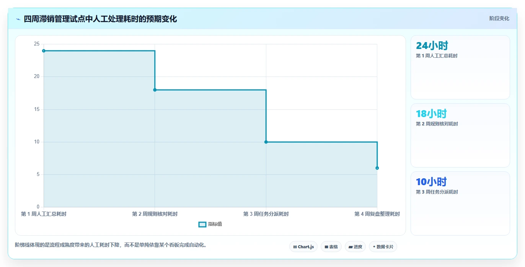The height and width of the screenshot is (267, 525).
Task: Select the 表格 tag chip
Action: coord(331,247)
